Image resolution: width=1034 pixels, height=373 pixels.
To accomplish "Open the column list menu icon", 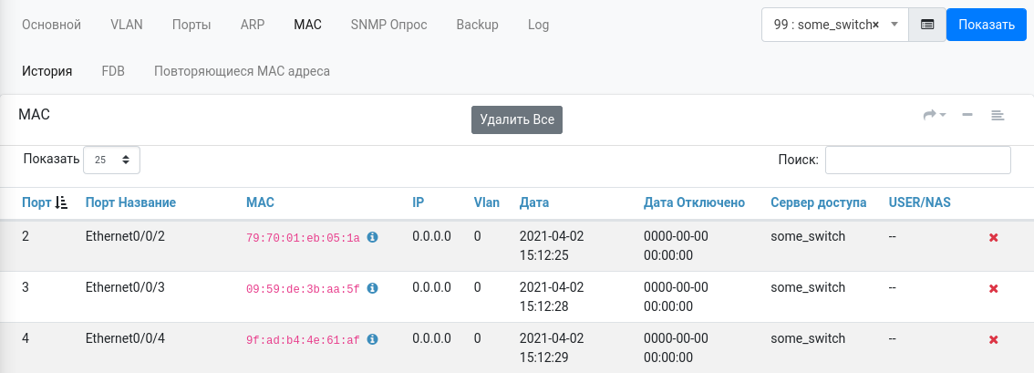I will 998,115.
